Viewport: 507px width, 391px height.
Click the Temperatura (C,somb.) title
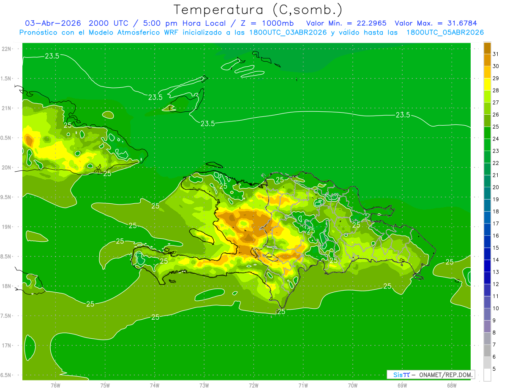pyautogui.click(x=258, y=10)
